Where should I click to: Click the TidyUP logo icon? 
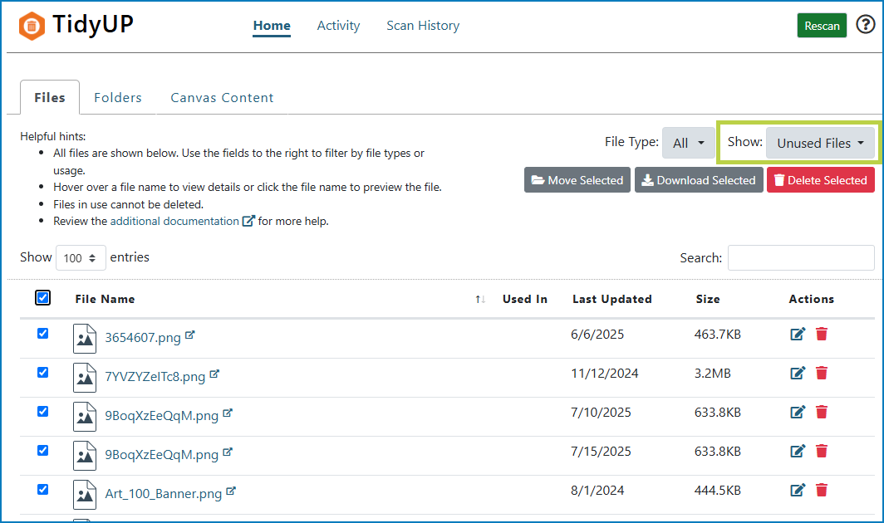pyautogui.click(x=32, y=26)
